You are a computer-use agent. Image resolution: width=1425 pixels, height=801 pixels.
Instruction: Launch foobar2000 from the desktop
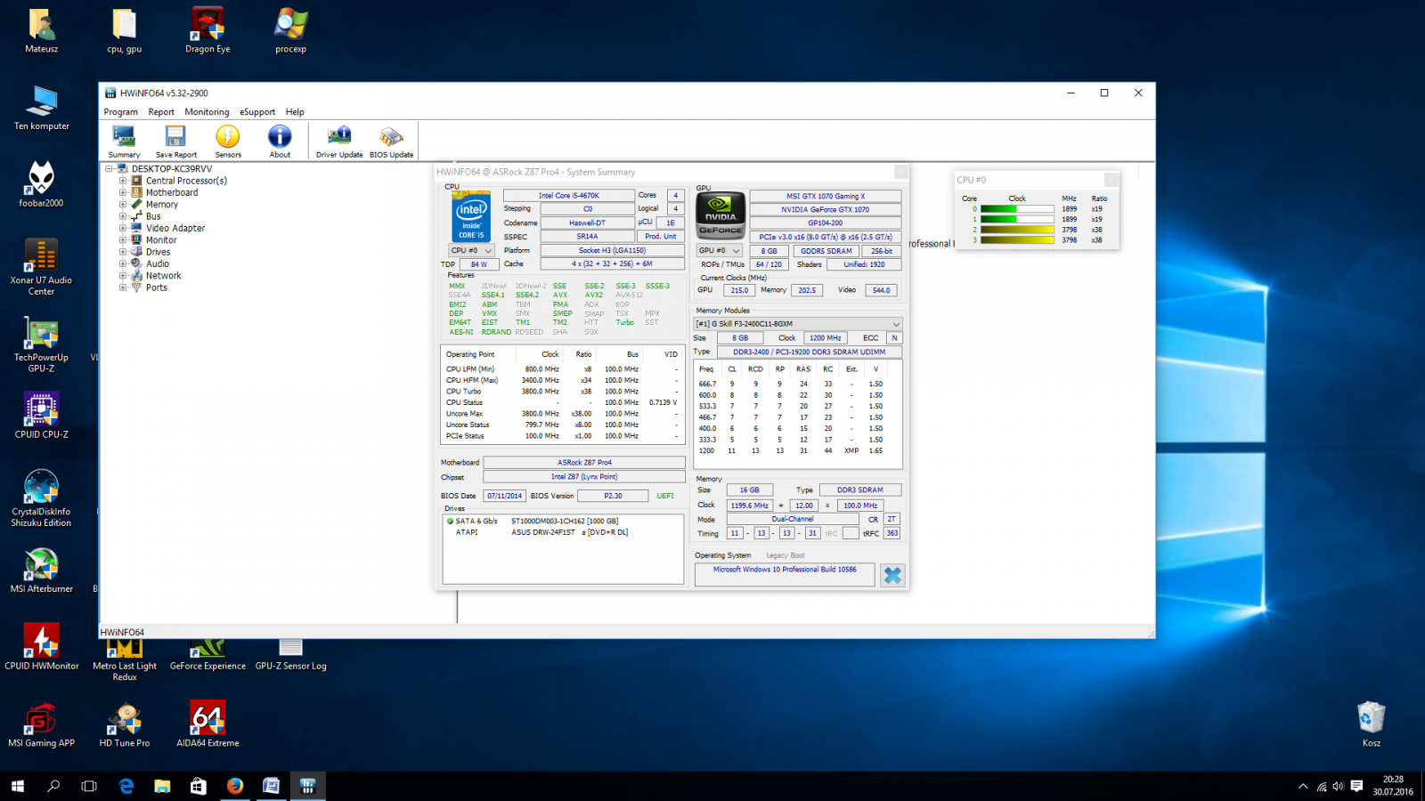click(41, 185)
